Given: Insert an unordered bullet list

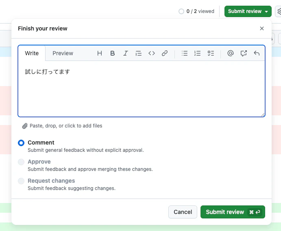Looking at the screenshot, I should tap(184, 53).
